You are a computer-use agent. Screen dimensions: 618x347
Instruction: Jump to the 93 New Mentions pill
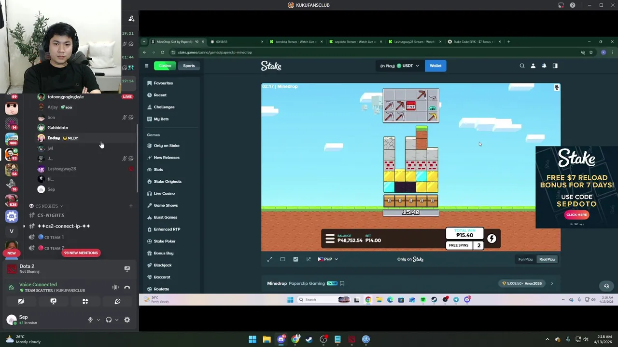pos(81,253)
